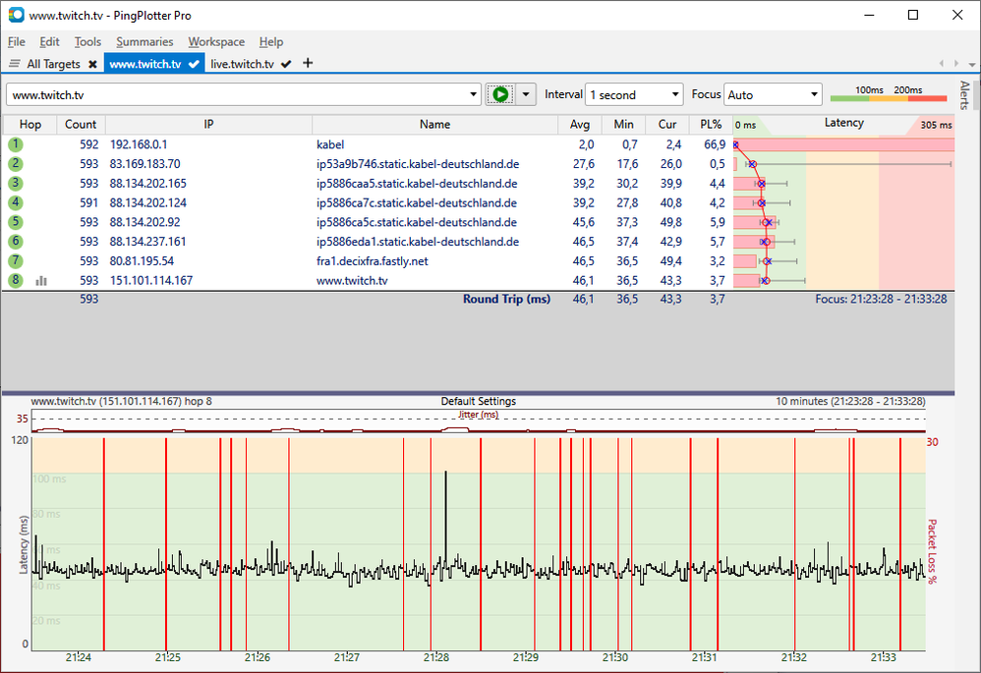Click hop 2 green circle icon

[x=16, y=164]
